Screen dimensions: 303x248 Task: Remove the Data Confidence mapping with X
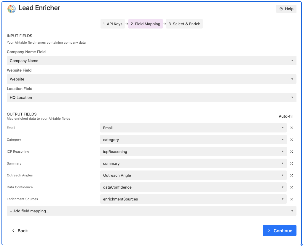point(291,187)
